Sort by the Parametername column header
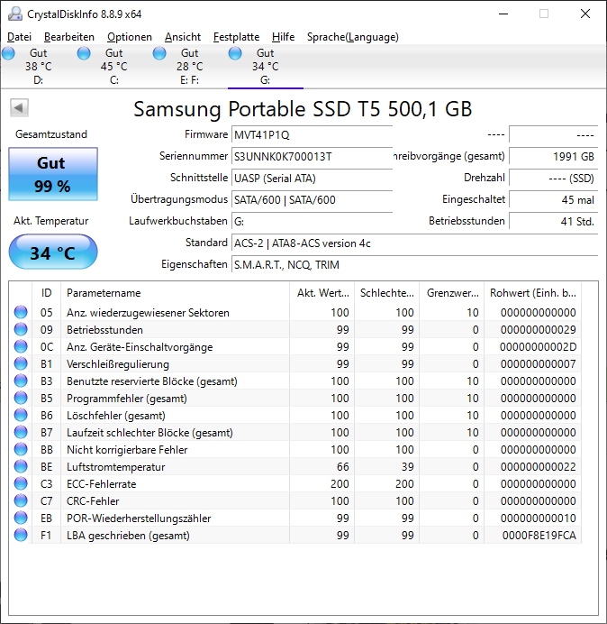This screenshot has height=624, width=607. 176,293
